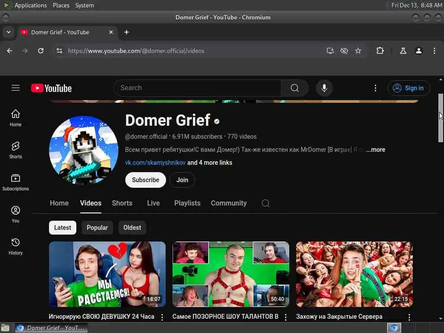The width and height of the screenshot is (444, 333).
Task: Reload the page
Action: pos(41,51)
